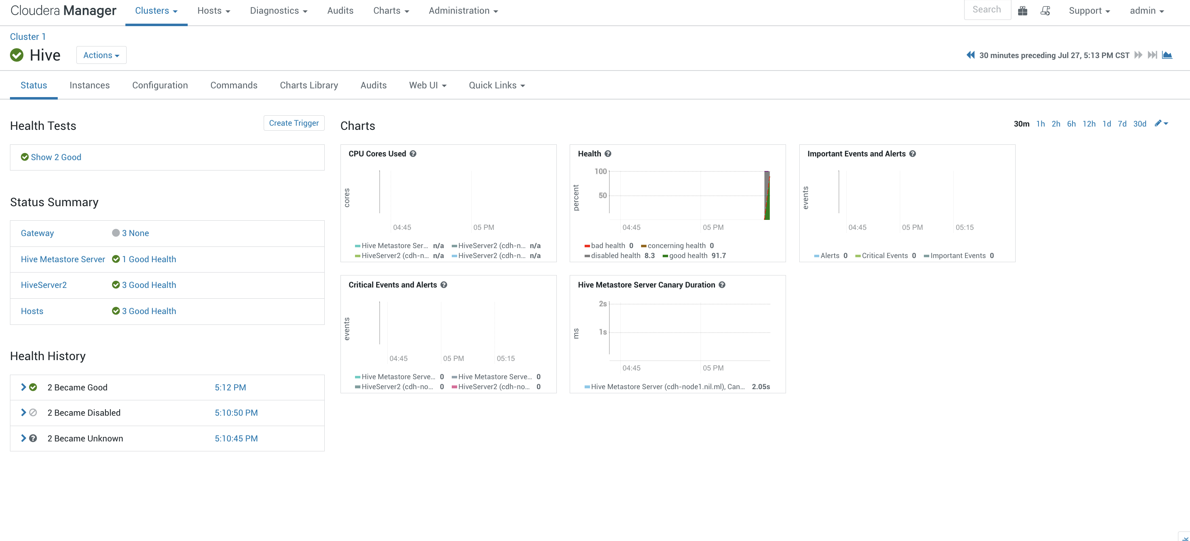This screenshot has width=1190, height=541.
Task: Click help icon beside Health chart
Action: pos(608,154)
